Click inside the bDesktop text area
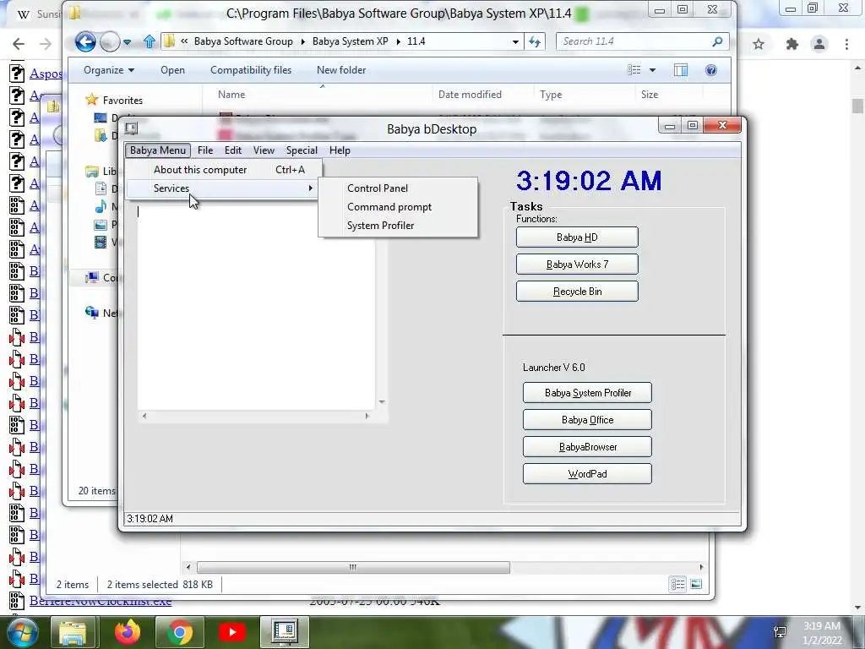 257,309
